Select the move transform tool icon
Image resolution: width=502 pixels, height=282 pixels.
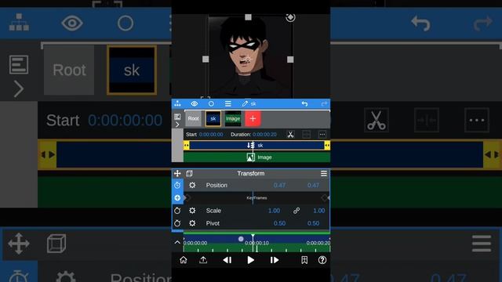[177, 173]
